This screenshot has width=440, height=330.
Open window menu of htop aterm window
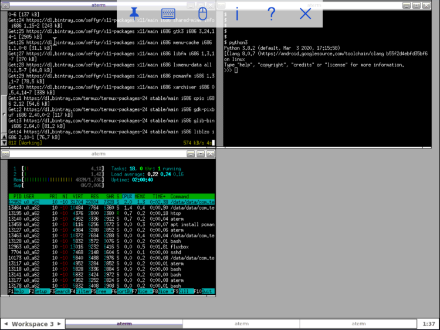click(x=5, y=154)
